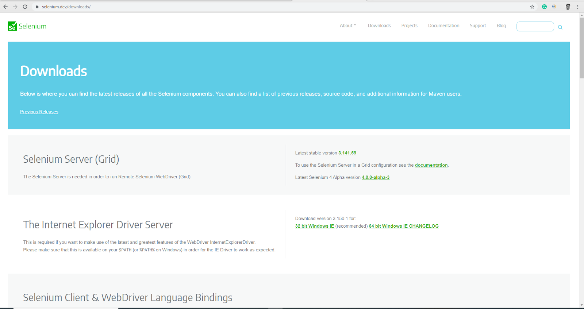
Task: Click the 'Download version 3.150.1 for:' text
Action: point(326,219)
